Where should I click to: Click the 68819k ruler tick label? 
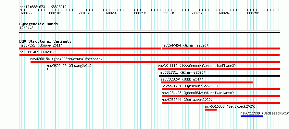(83, 13)
